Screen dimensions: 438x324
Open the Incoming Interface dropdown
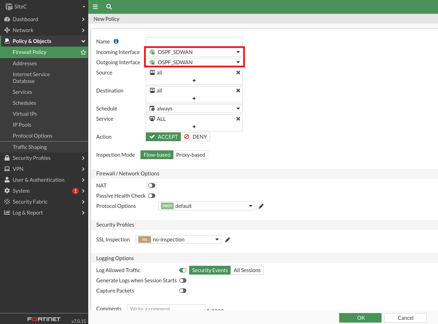coord(194,52)
